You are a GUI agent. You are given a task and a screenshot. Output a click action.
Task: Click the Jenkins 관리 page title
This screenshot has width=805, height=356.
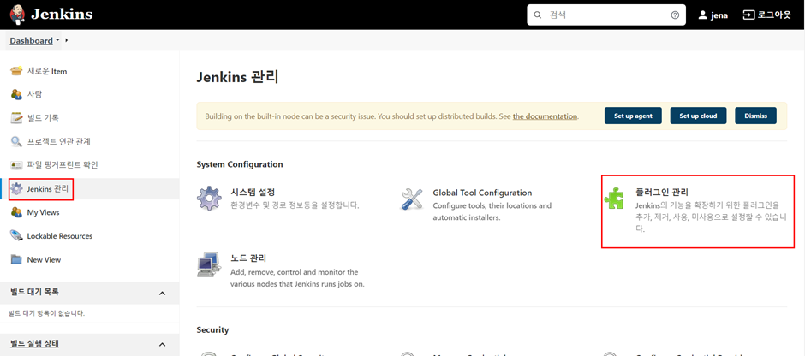click(237, 78)
